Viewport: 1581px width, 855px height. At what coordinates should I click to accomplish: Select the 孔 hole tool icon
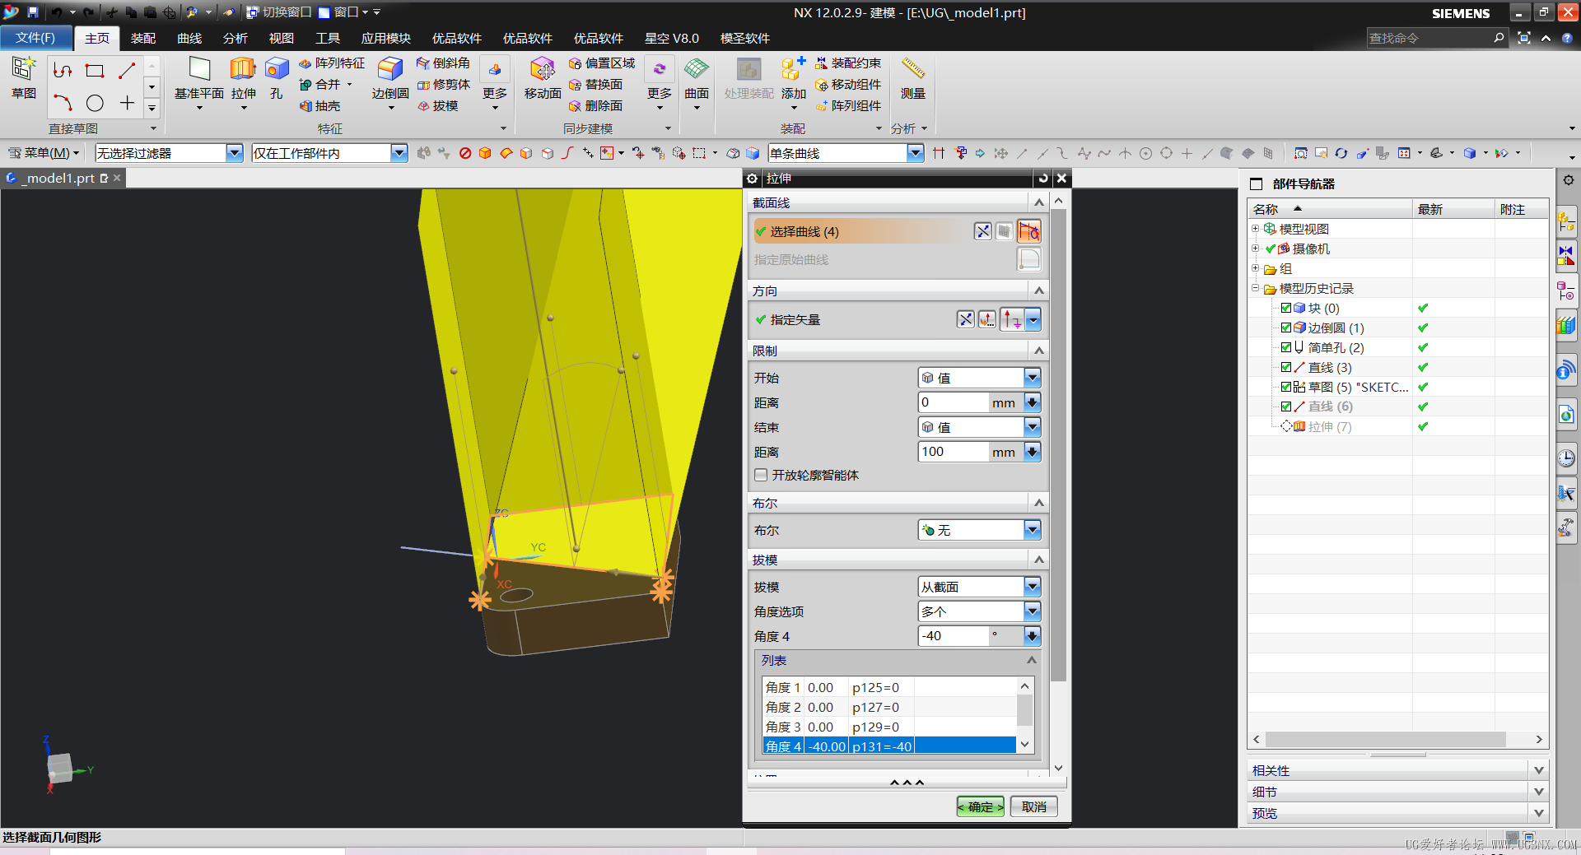pyautogui.click(x=277, y=78)
